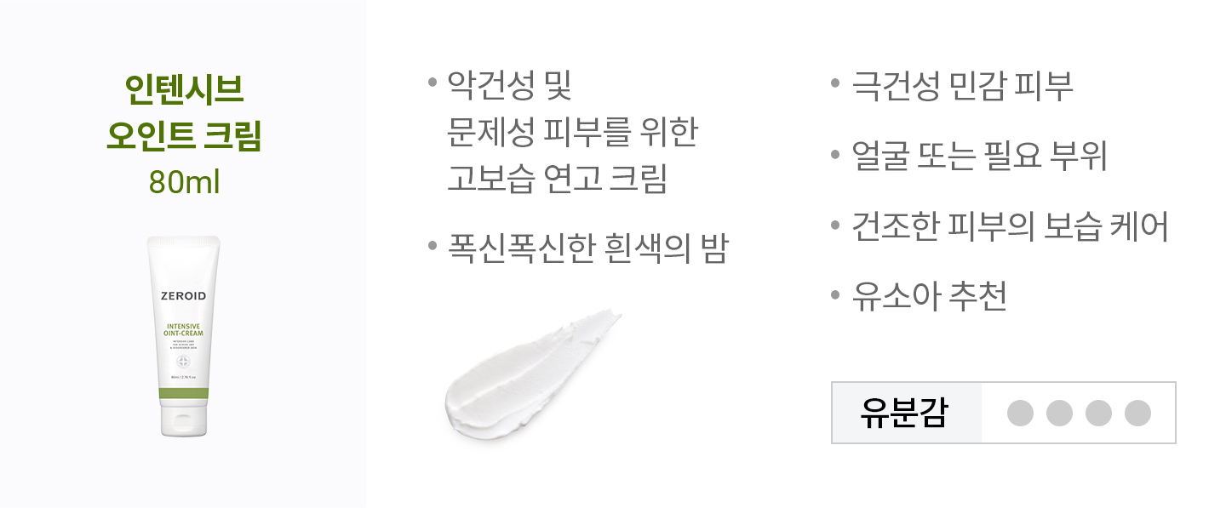Click the 유분감 label

click(x=904, y=414)
